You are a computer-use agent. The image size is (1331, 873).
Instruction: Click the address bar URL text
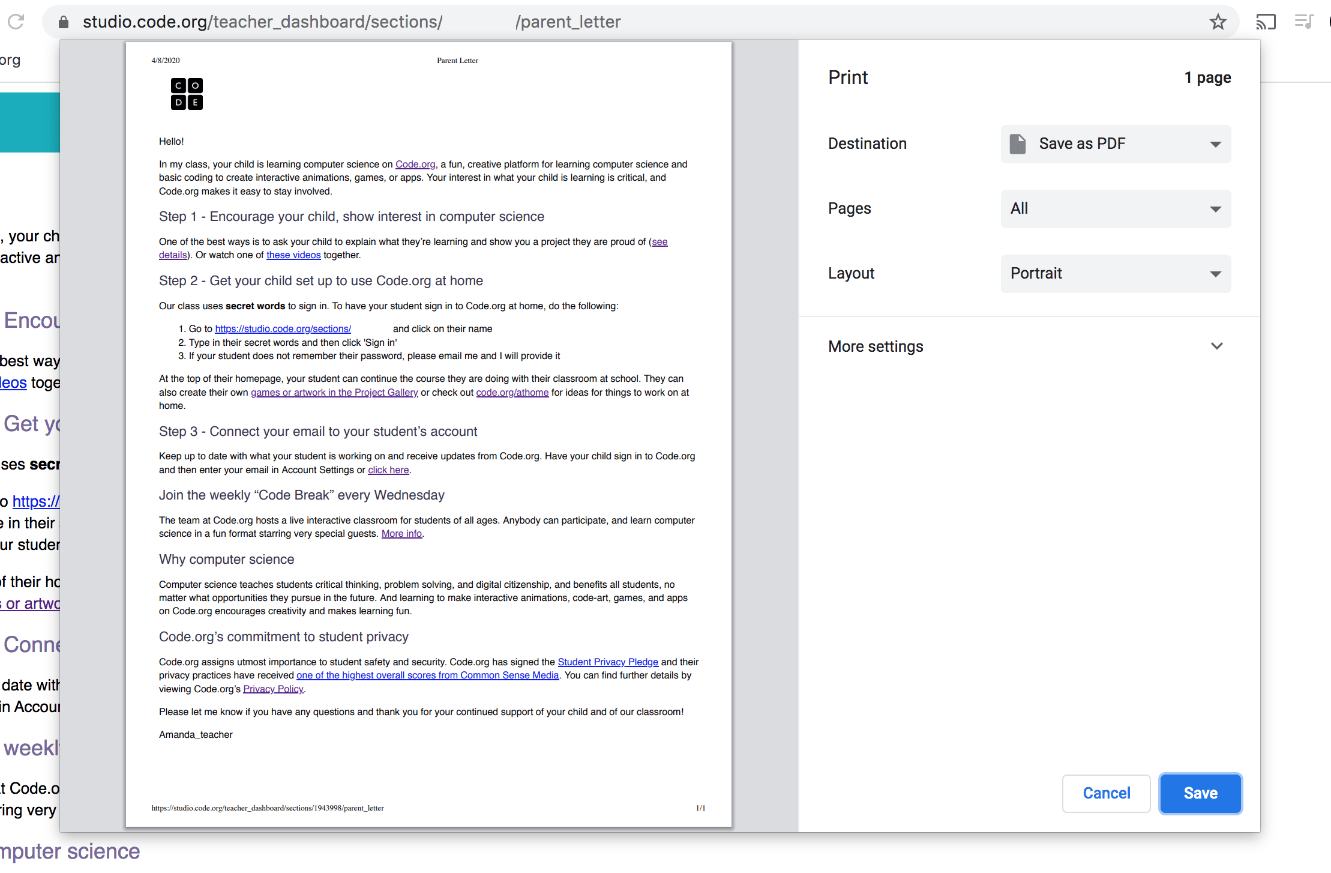click(352, 22)
